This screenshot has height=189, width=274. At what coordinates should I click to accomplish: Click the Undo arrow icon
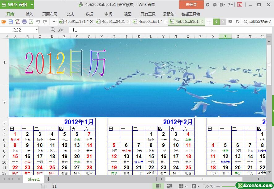pyautogui.click(x=38, y=22)
